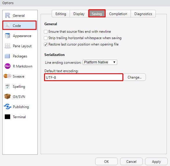The width and height of the screenshot is (170, 166).
Task: Enable ensure source files end with newline
Action: (46, 32)
